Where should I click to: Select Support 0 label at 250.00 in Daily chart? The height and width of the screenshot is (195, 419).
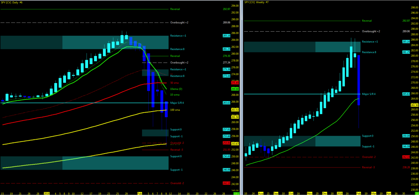(x=176, y=156)
